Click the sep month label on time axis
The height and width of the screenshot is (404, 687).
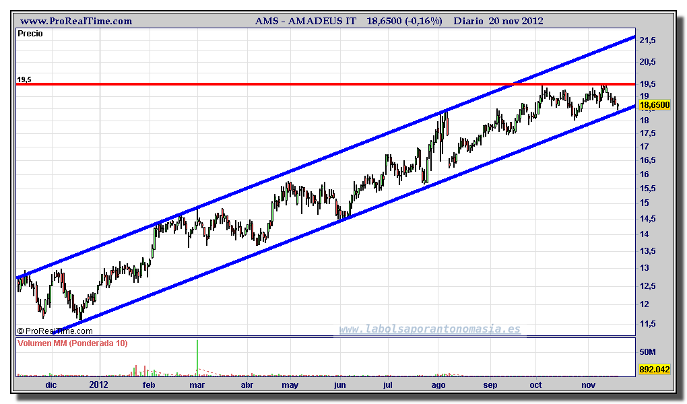pyautogui.click(x=490, y=385)
